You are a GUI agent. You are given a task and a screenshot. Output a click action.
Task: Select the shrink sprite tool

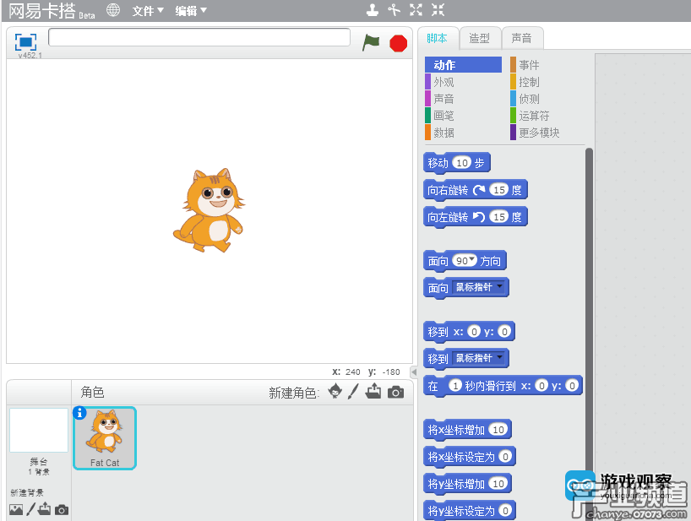pos(438,10)
